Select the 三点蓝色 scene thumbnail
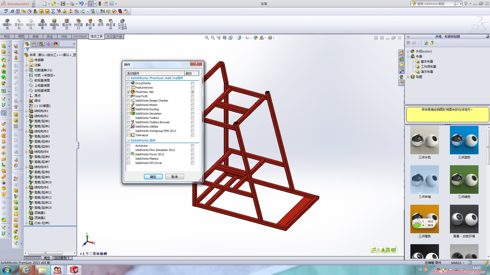Viewport: 490px width, 275px height. 464,140
